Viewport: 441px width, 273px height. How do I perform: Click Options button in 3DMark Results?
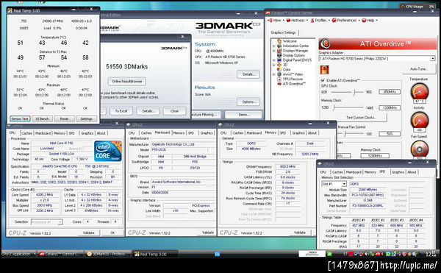(x=248, y=102)
